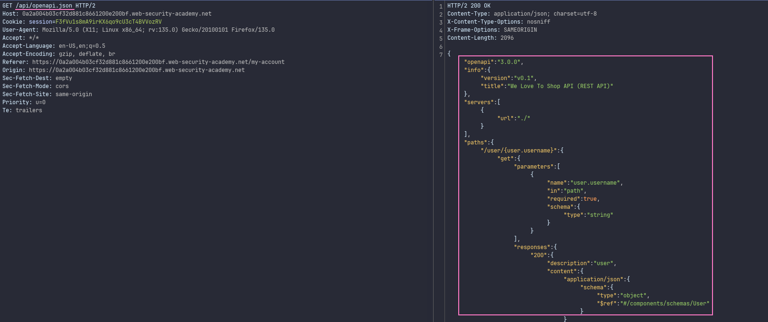
Task: Click the "title" We Love To Shop API line
Action: click(x=547, y=86)
